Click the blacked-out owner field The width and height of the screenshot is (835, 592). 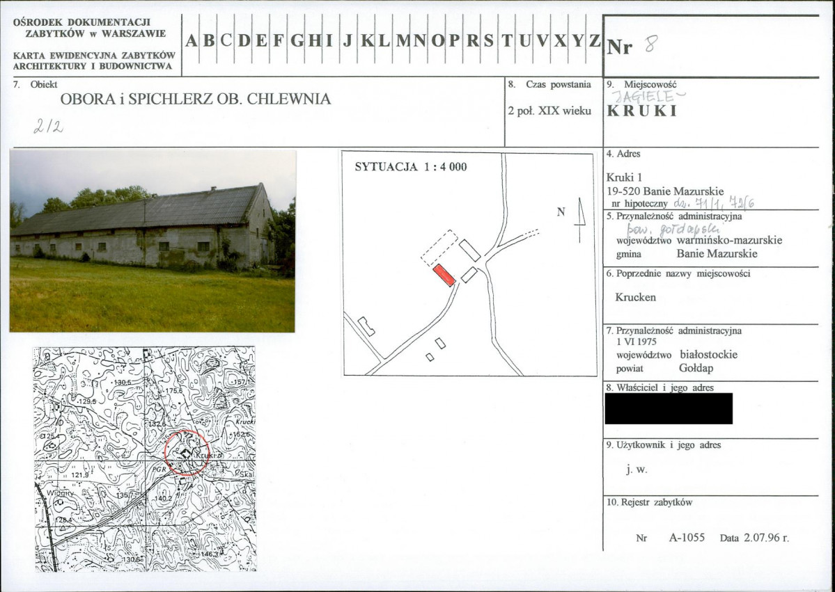pyautogui.click(x=669, y=408)
